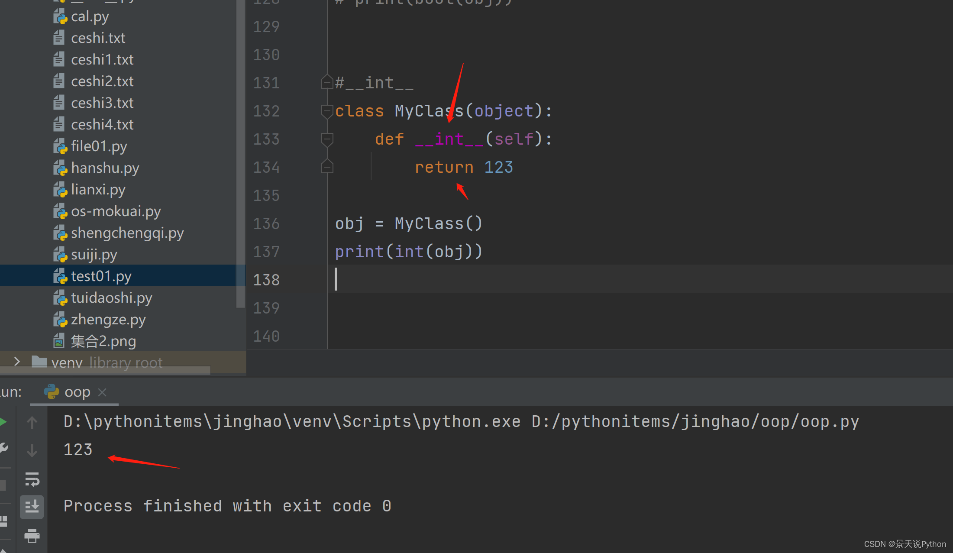Open cal.py in the project tree
This screenshot has width=953, height=553.
pyautogui.click(x=90, y=16)
